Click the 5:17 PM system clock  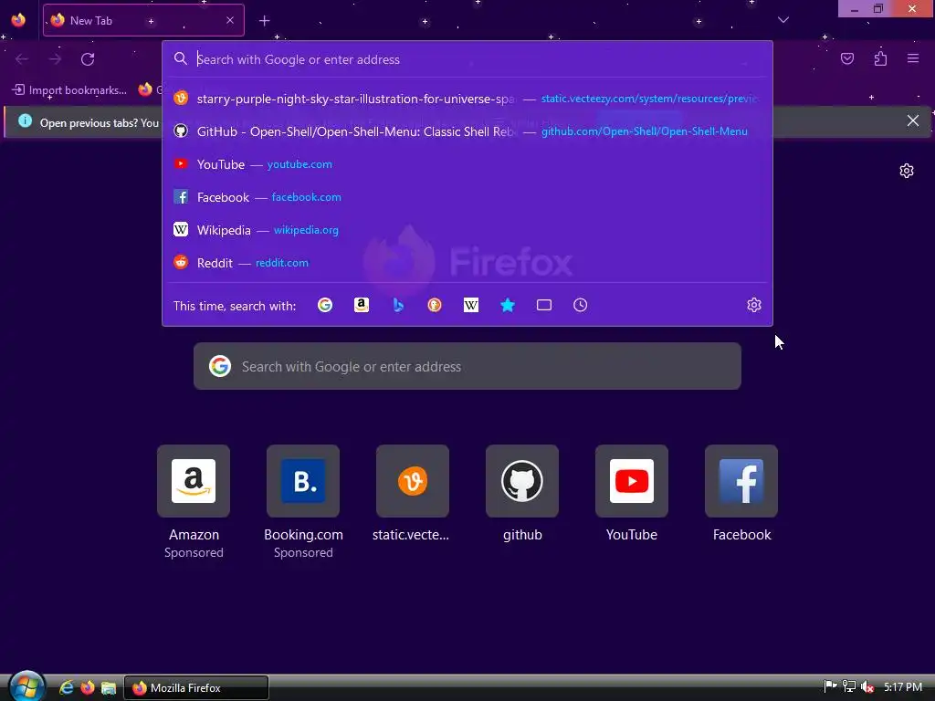pos(903,687)
